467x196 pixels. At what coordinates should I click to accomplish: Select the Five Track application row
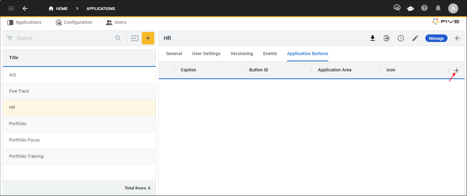pyautogui.click(x=79, y=91)
